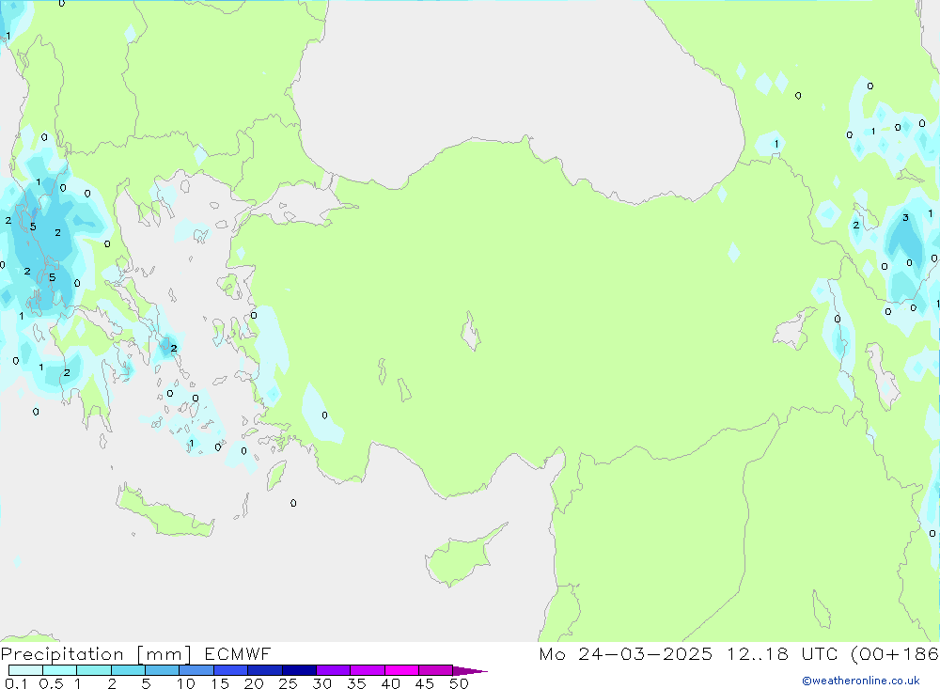Select the 10–15 mm legend swatch
Viewport: 940px width, 689px height.
196,670
